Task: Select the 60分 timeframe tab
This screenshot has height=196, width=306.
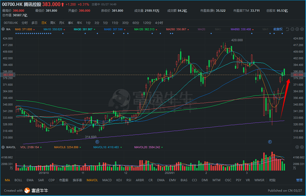Action: click(136, 22)
